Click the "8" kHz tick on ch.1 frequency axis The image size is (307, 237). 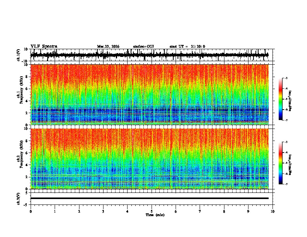27,77
